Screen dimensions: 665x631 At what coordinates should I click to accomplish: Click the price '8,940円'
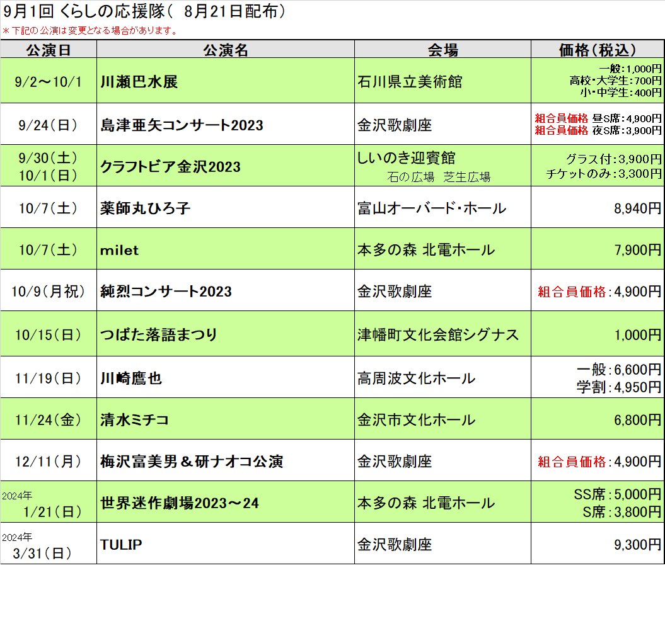click(638, 208)
